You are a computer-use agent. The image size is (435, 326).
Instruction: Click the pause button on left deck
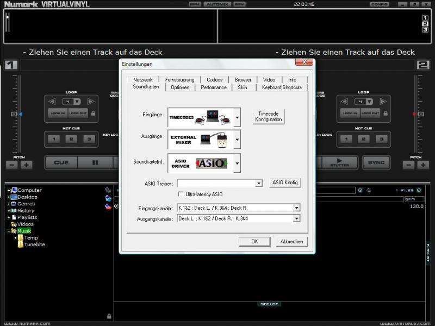95,162
